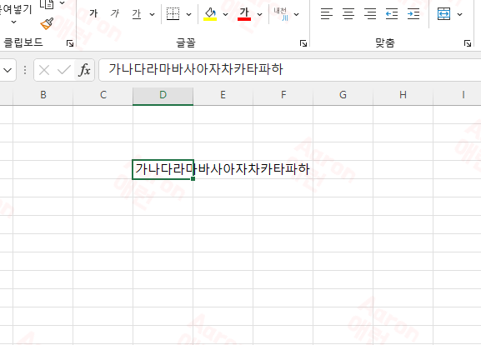Click the Copy icon
The height and width of the screenshot is (345, 481).
47,4
